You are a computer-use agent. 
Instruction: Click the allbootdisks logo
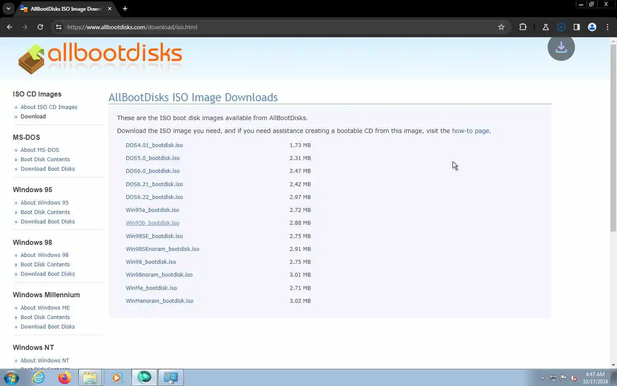pos(100,57)
